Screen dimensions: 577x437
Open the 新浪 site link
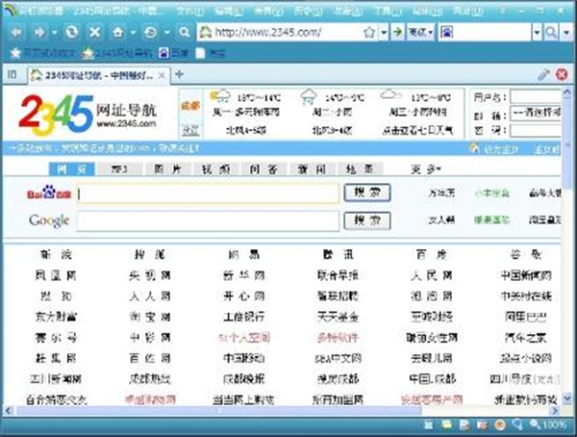coord(56,255)
